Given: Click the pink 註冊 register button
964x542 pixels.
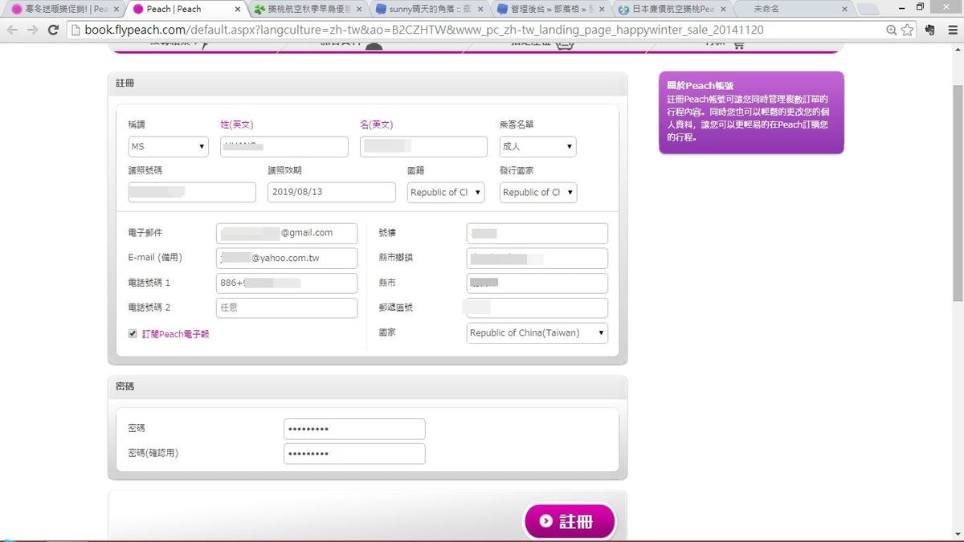Looking at the screenshot, I should tap(570, 521).
